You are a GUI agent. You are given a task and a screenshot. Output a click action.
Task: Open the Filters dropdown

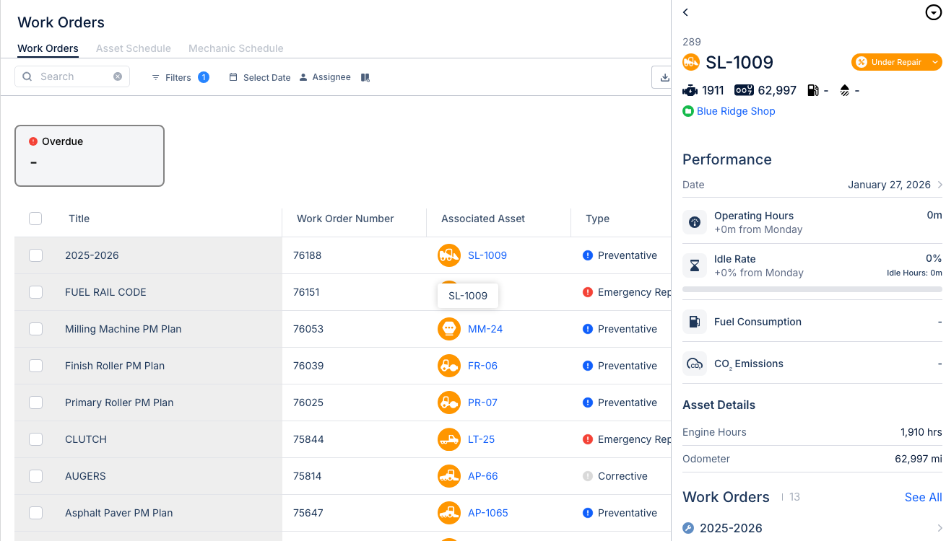point(180,77)
